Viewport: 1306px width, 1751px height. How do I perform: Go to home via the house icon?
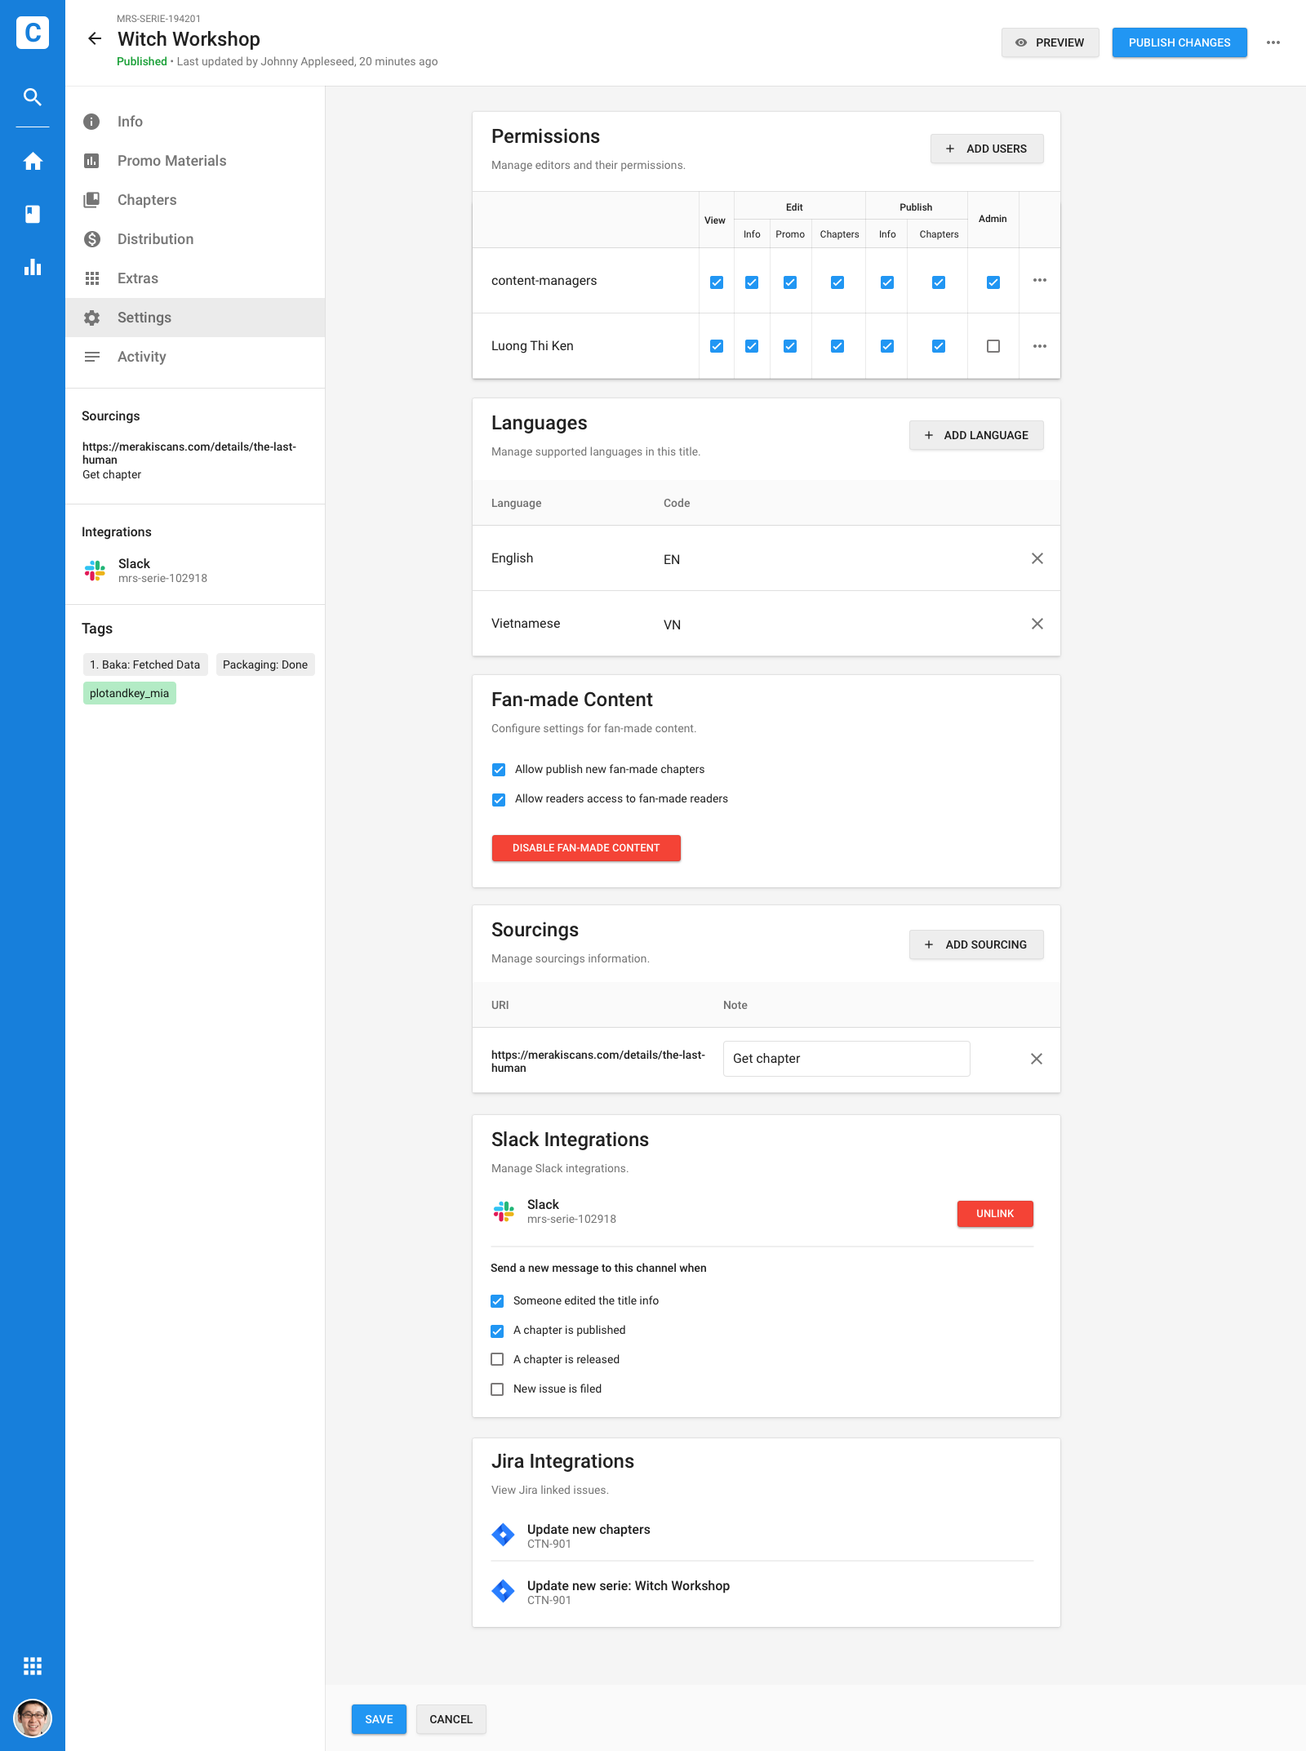[33, 161]
